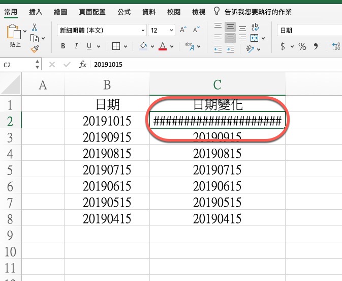Select cell C2 showing hash marks

[x=217, y=120]
